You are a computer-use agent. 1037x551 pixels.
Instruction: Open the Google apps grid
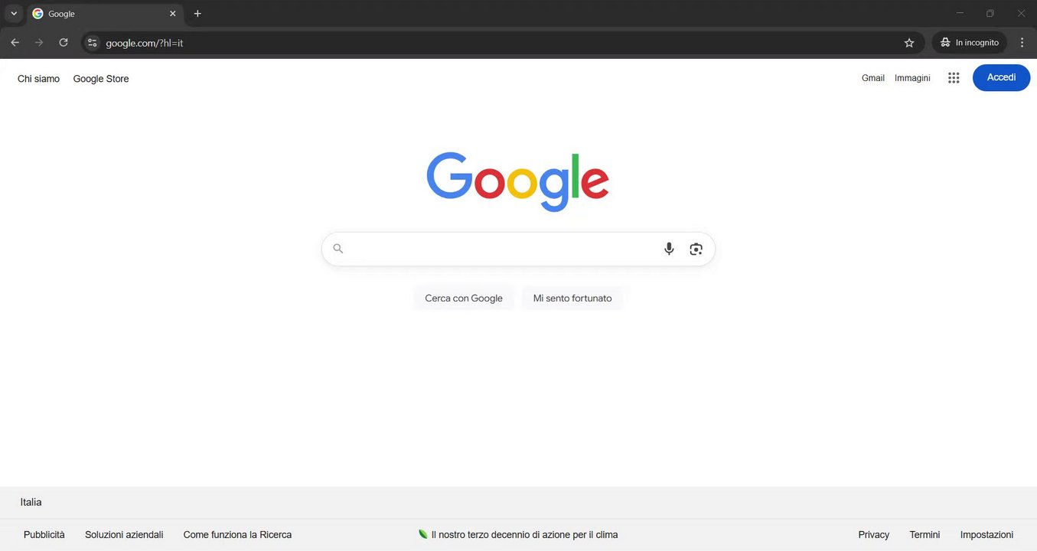(x=954, y=77)
